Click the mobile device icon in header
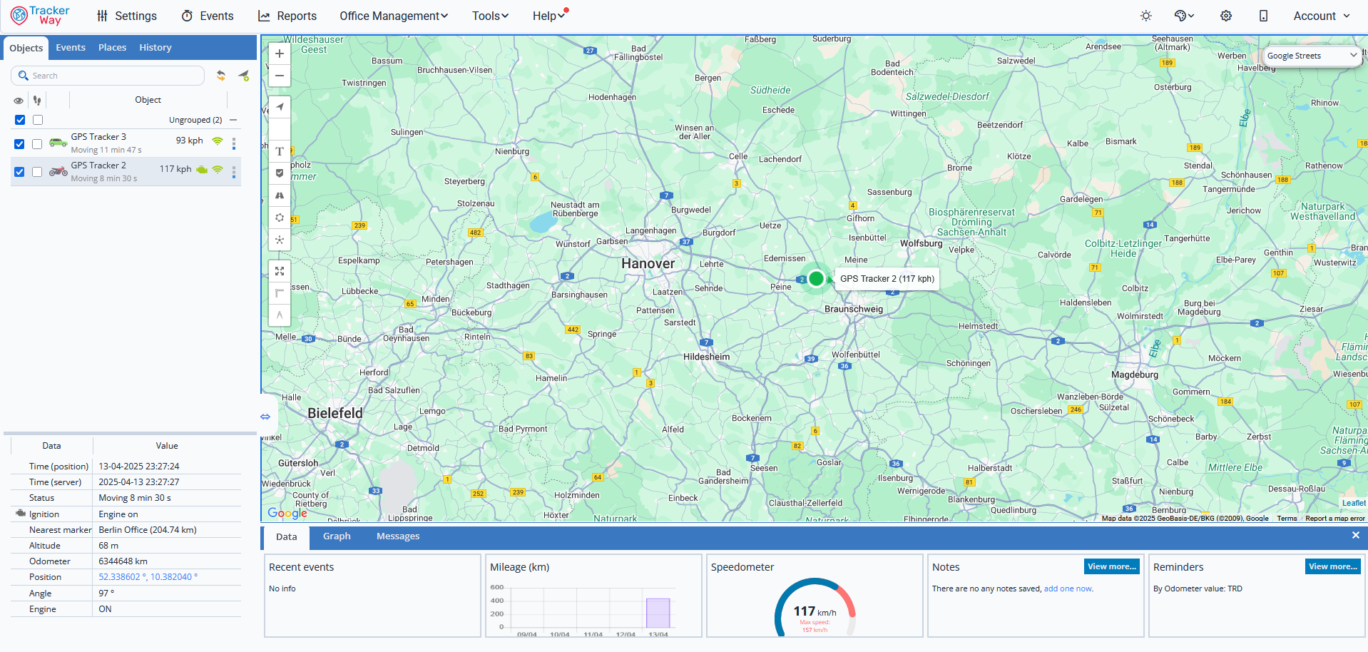This screenshot has height=652, width=1368. click(x=1263, y=16)
